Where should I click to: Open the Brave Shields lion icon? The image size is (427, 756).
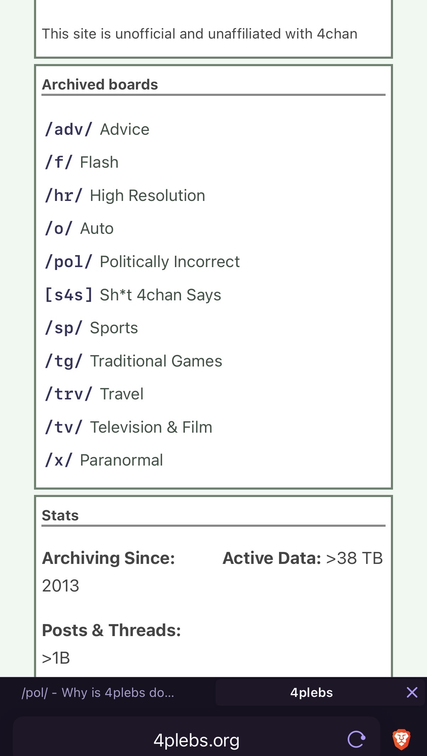(x=401, y=739)
